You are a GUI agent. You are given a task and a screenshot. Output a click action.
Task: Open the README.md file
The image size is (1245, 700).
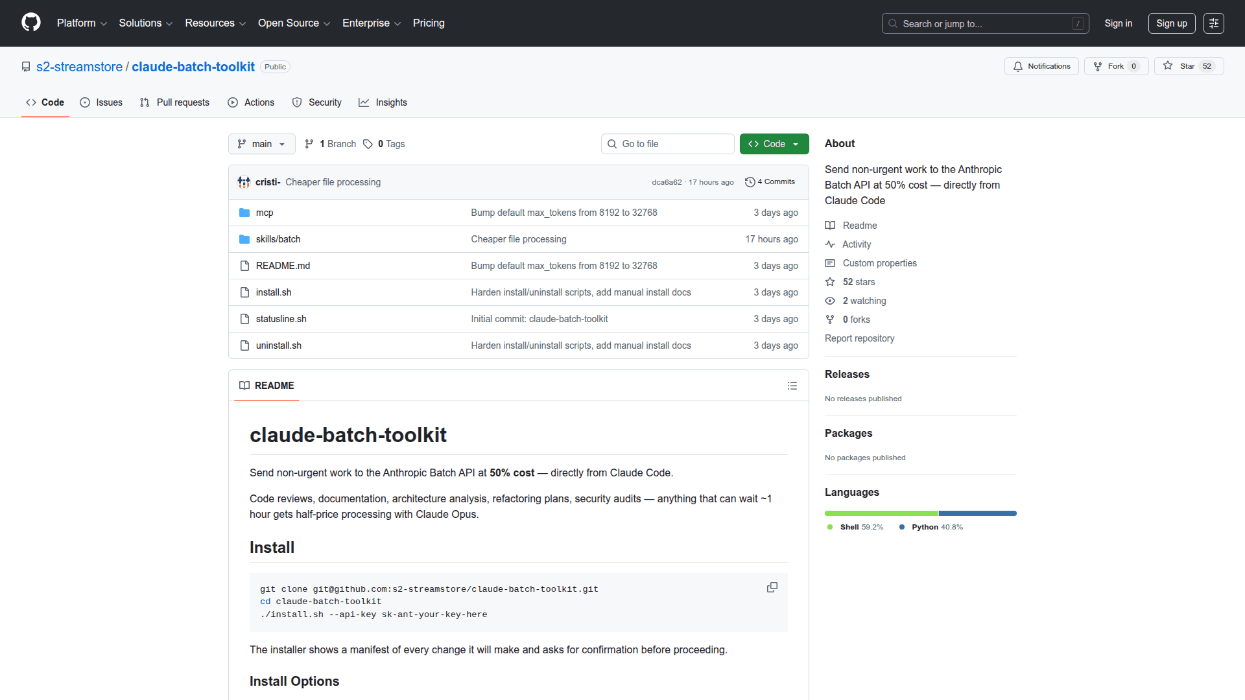click(283, 266)
